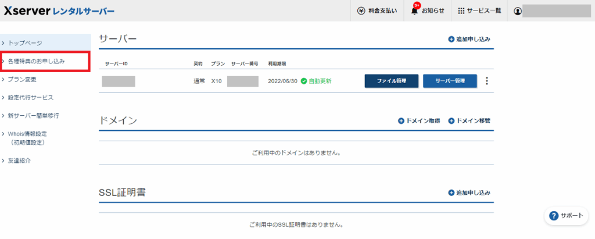
Task: Open 新サーバー簡単移行 from the sidebar
Action: click(x=33, y=116)
